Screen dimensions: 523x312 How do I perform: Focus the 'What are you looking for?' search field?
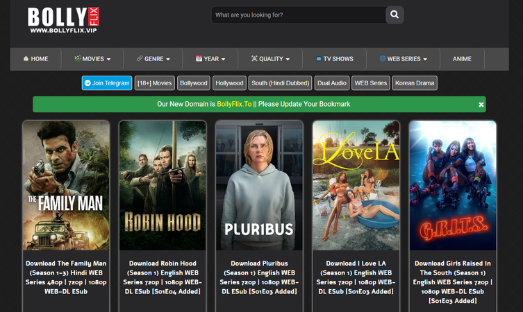point(299,15)
